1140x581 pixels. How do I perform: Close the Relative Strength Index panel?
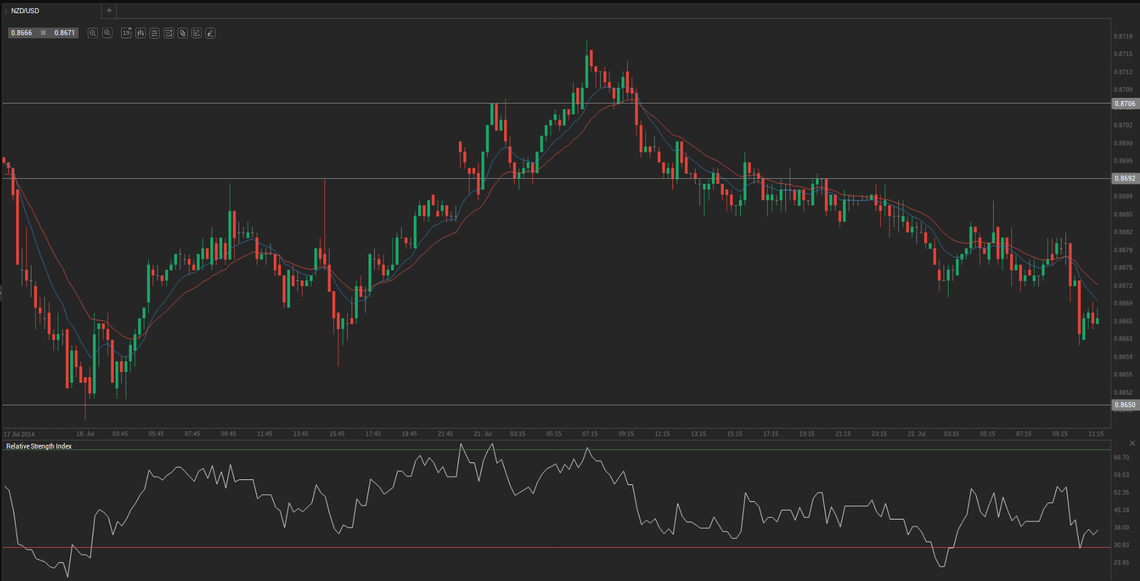[1132, 444]
